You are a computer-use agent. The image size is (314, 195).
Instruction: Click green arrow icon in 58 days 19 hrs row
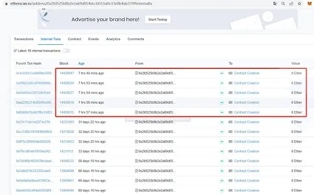[x=222, y=161]
